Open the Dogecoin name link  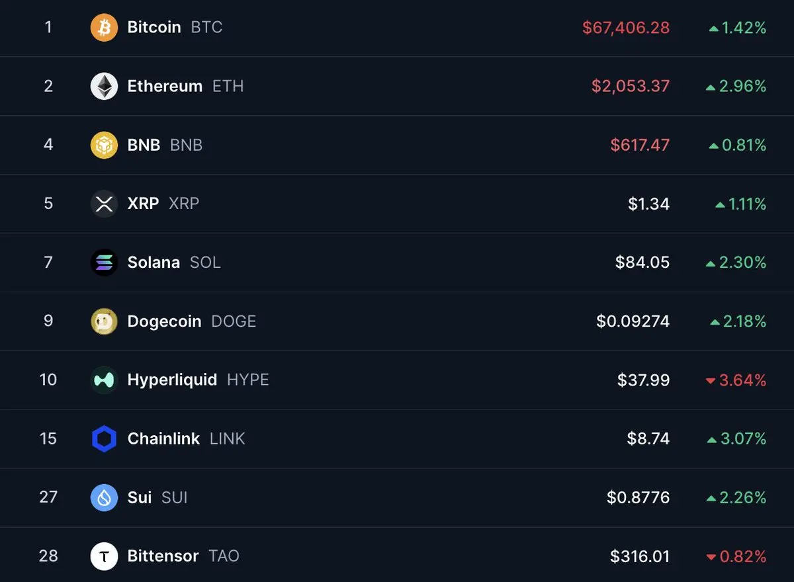(x=164, y=321)
